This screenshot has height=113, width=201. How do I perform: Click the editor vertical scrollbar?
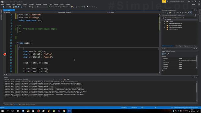pyautogui.click(x=160, y=44)
